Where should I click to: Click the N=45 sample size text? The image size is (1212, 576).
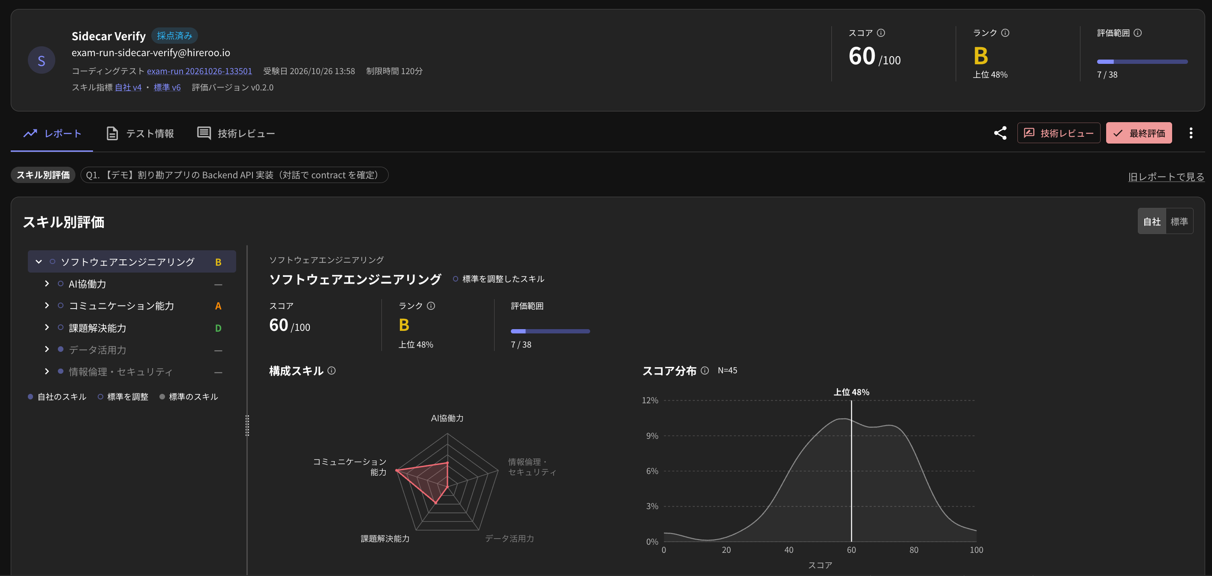pos(727,371)
